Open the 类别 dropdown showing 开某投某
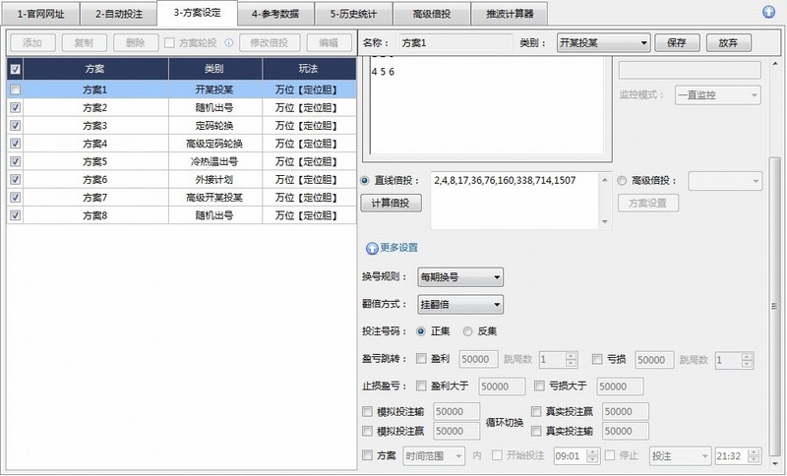This screenshot has width=787, height=476. pyautogui.click(x=603, y=43)
